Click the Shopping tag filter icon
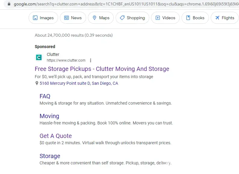This screenshot has height=174, width=239. point(122,18)
